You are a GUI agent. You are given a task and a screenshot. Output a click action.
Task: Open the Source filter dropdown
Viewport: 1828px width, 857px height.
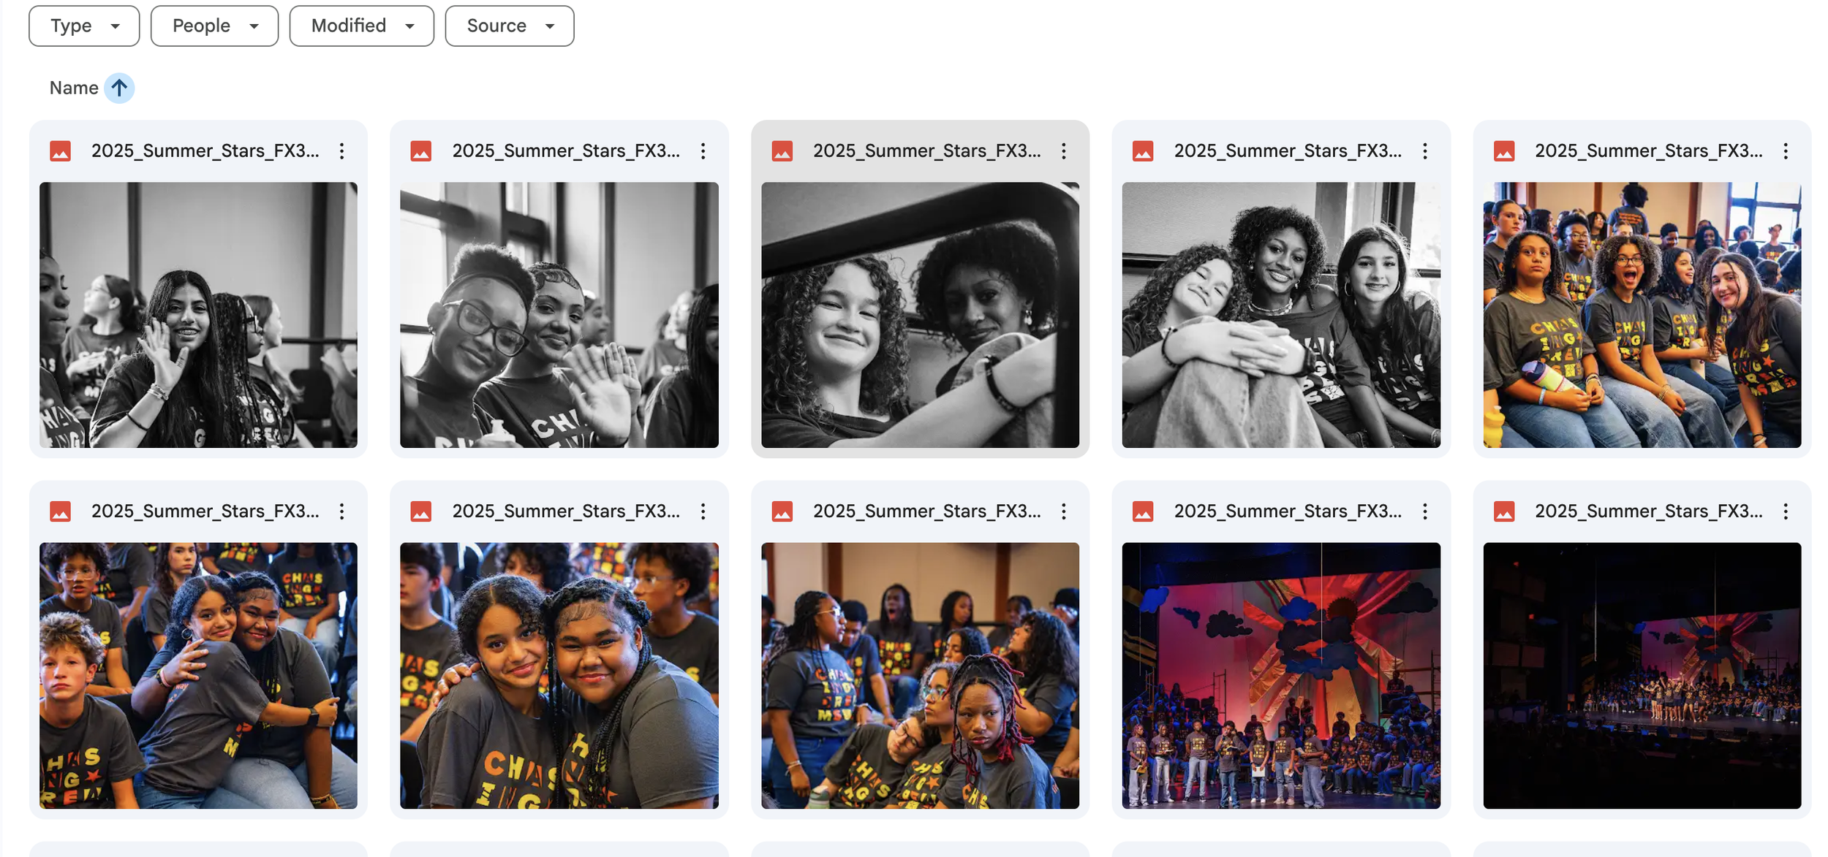(509, 26)
